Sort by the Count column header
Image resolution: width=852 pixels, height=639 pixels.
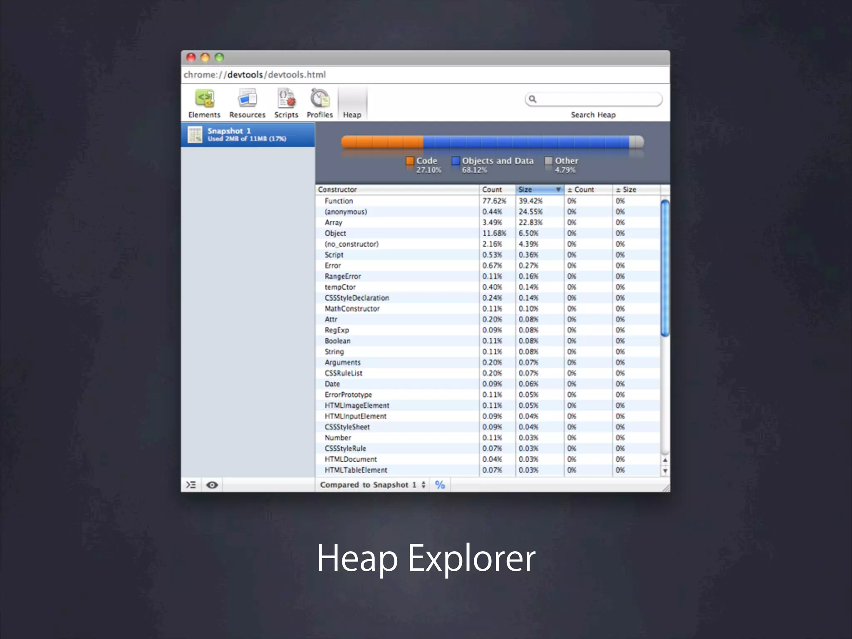(x=497, y=190)
